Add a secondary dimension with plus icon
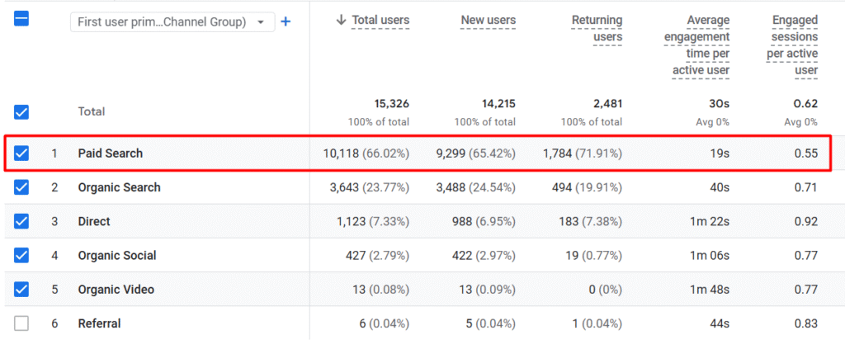The height and width of the screenshot is (349, 845). pos(286,22)
